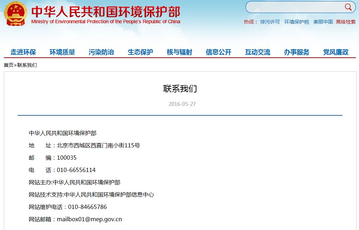Click the red search magnifier icon
The height and width of the screenshot is (230, 359).
348,7
